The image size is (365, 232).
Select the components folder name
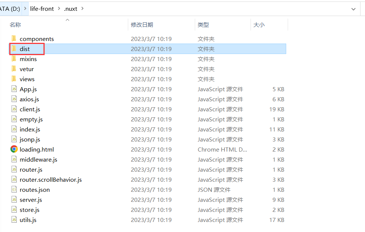[36, 39]
